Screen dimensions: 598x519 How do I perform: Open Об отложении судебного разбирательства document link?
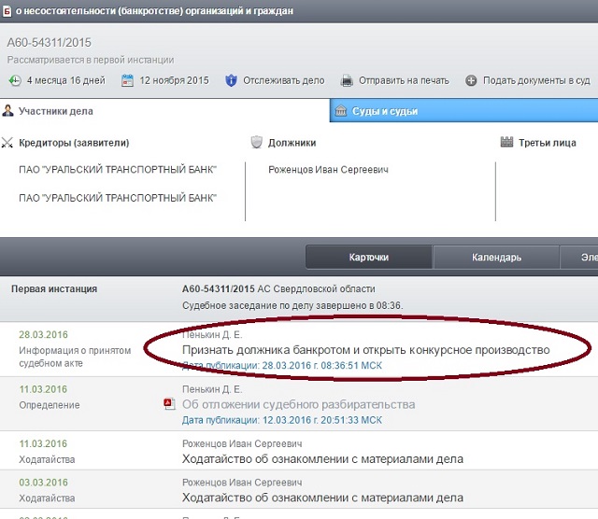coord(298,404)
